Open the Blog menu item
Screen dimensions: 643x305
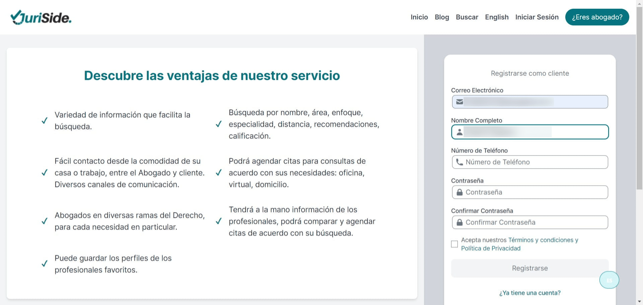click(x=442, y=17)
